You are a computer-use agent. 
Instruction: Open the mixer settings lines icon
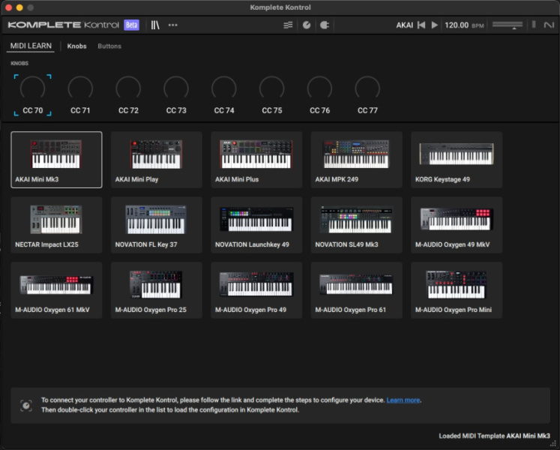pyautogui.click(x=288, y=25)
